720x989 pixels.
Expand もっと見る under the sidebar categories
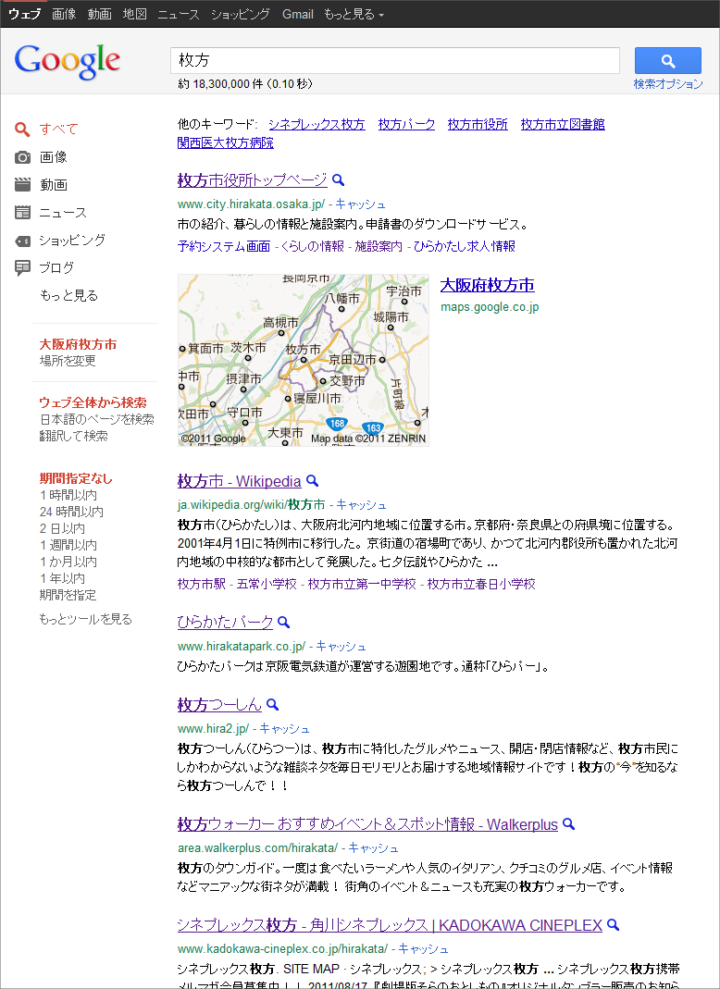tap(68, 296)
